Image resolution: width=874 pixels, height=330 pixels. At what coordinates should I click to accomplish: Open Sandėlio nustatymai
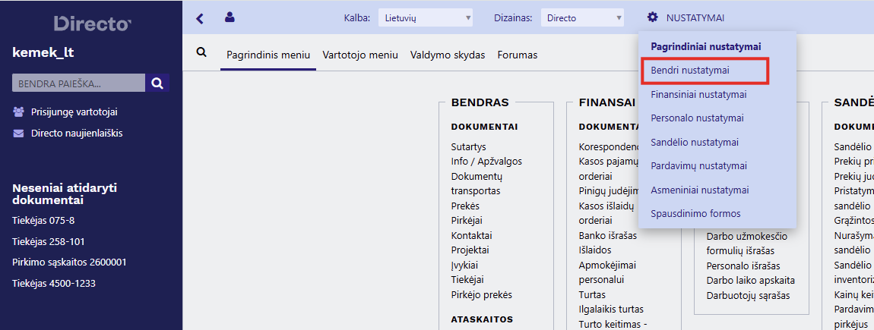pos(695,142)
